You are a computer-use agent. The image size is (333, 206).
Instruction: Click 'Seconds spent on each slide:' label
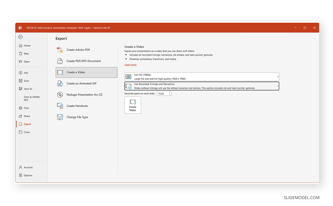click(x=140, y=94)
